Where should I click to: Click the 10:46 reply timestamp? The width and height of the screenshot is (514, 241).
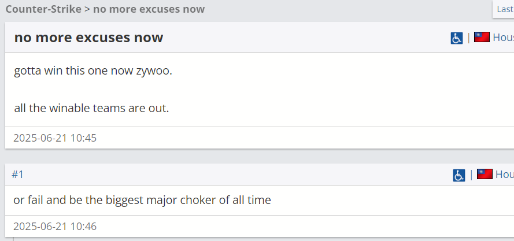(x=55, y=226)
